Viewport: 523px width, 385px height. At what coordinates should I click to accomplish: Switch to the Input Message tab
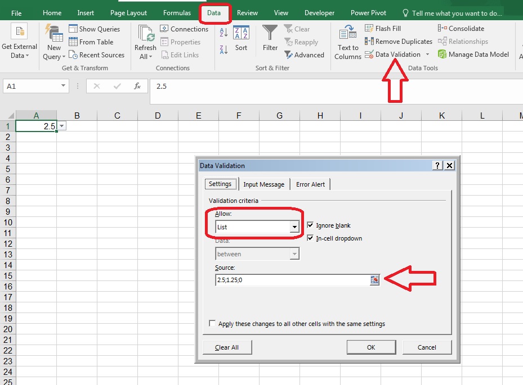(263, 184)
